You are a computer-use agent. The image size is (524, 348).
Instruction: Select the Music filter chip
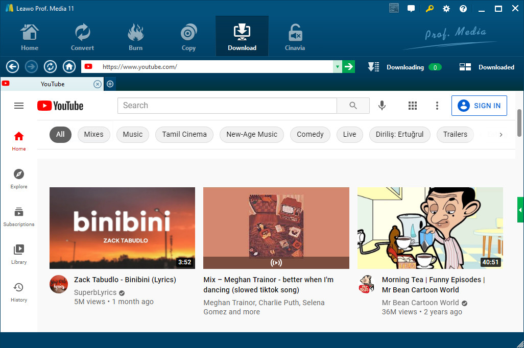[x=133, y=134]
